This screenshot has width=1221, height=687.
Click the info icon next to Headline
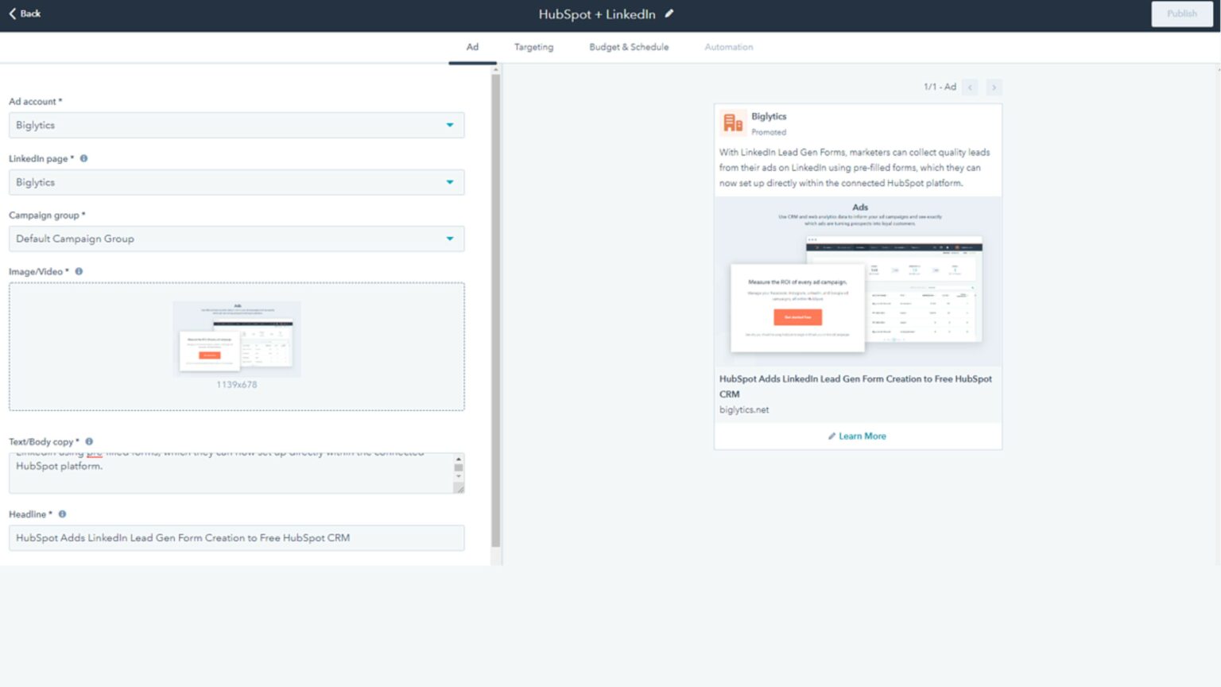[62, 514]
